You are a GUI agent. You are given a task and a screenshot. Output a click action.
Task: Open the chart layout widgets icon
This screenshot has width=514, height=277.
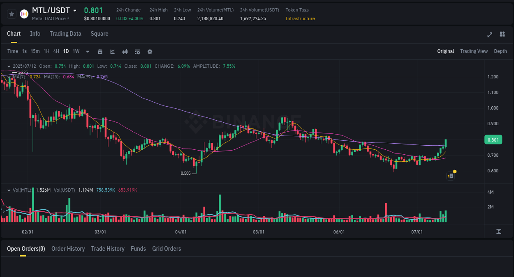(502, 34)
